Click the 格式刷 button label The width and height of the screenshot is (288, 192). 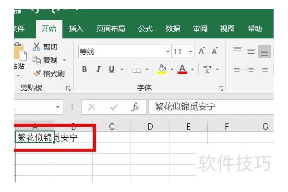54,73
